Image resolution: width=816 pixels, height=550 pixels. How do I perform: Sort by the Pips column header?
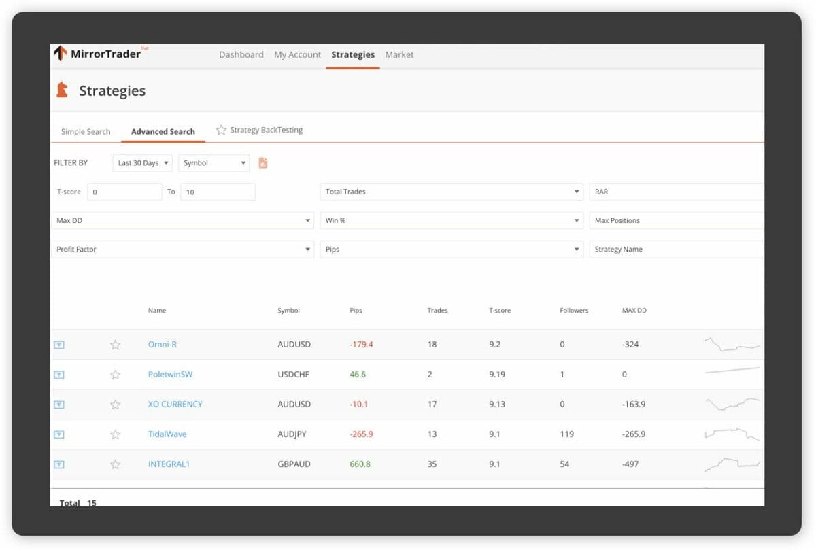tap(356, 311)
